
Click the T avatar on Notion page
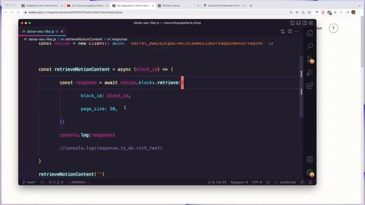coord(333,28)
